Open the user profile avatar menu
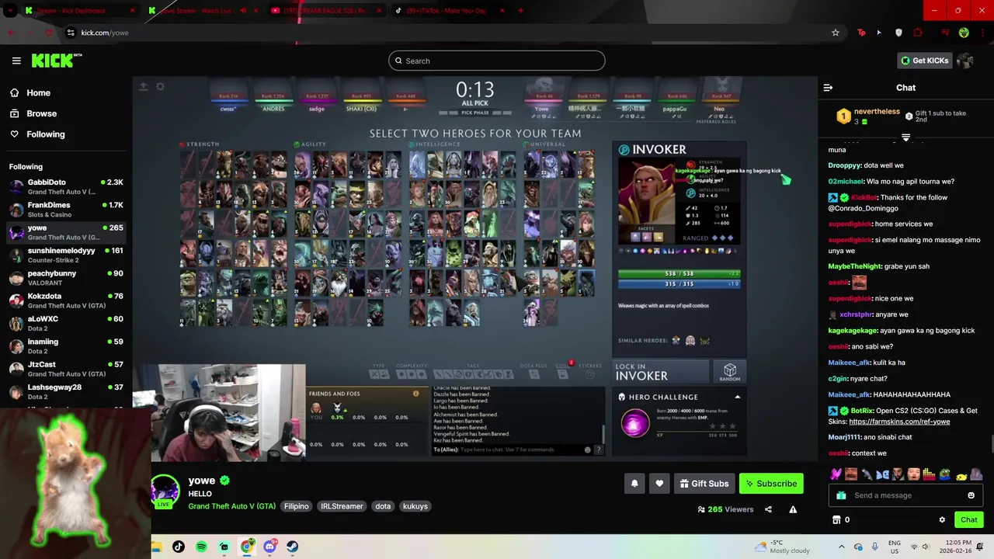 [x=965, y=61]
